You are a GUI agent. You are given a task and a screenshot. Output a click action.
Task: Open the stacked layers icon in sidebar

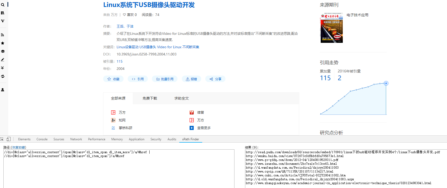pos(3,51)
